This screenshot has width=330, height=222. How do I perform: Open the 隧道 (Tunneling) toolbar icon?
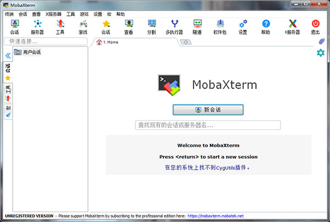(197, 27)
